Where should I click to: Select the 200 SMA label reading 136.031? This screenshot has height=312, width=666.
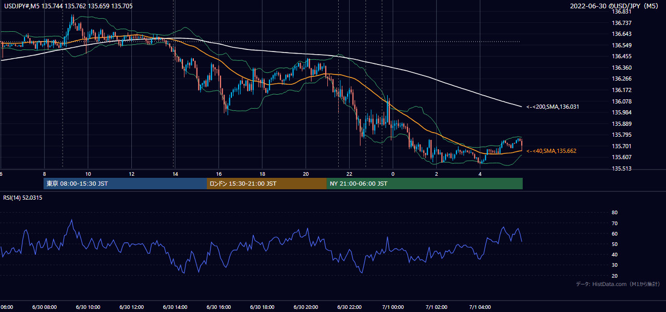[553, 107]
